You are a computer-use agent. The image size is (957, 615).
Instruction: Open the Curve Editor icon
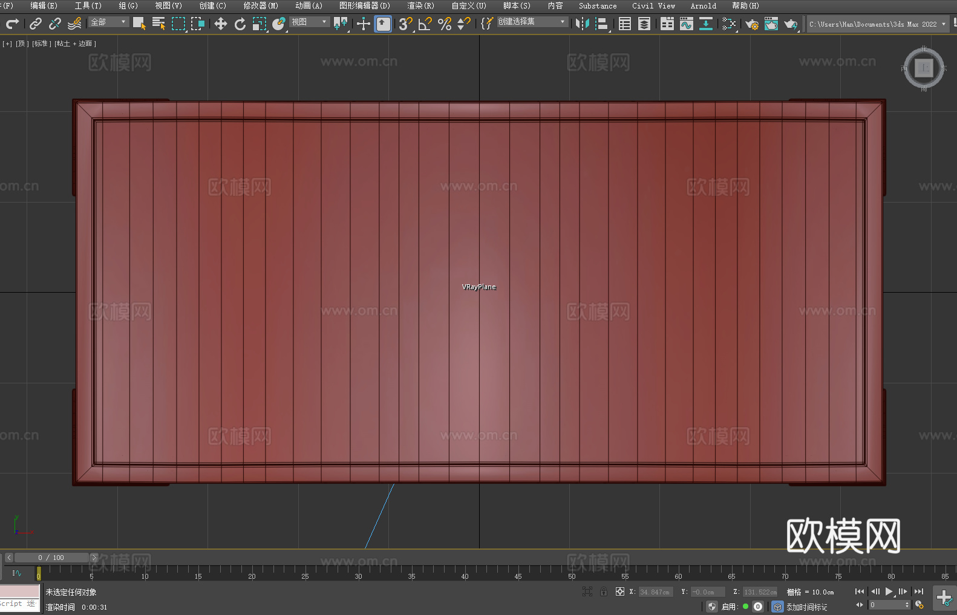point(687,24)
